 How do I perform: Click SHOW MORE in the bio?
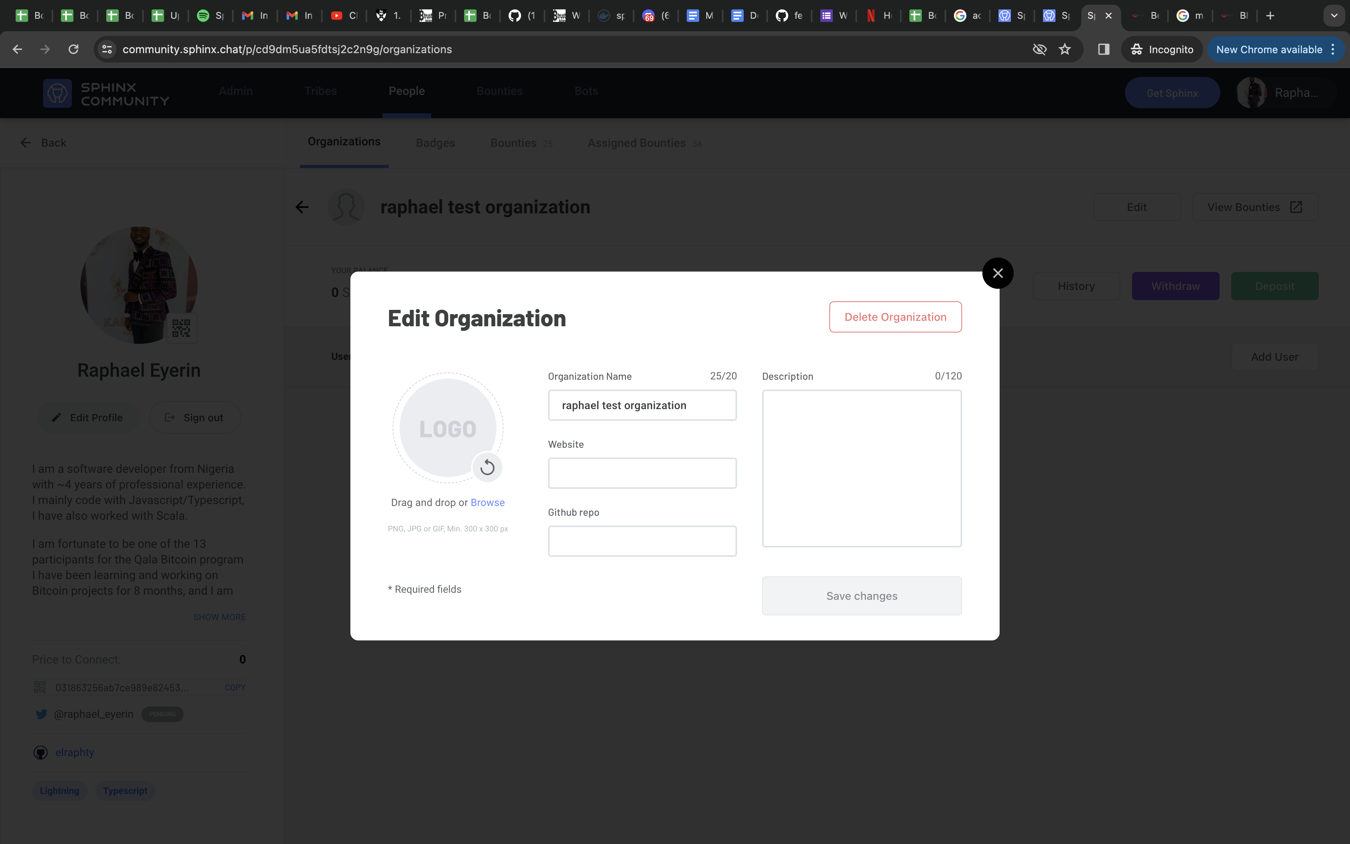[x=219, y=617]
